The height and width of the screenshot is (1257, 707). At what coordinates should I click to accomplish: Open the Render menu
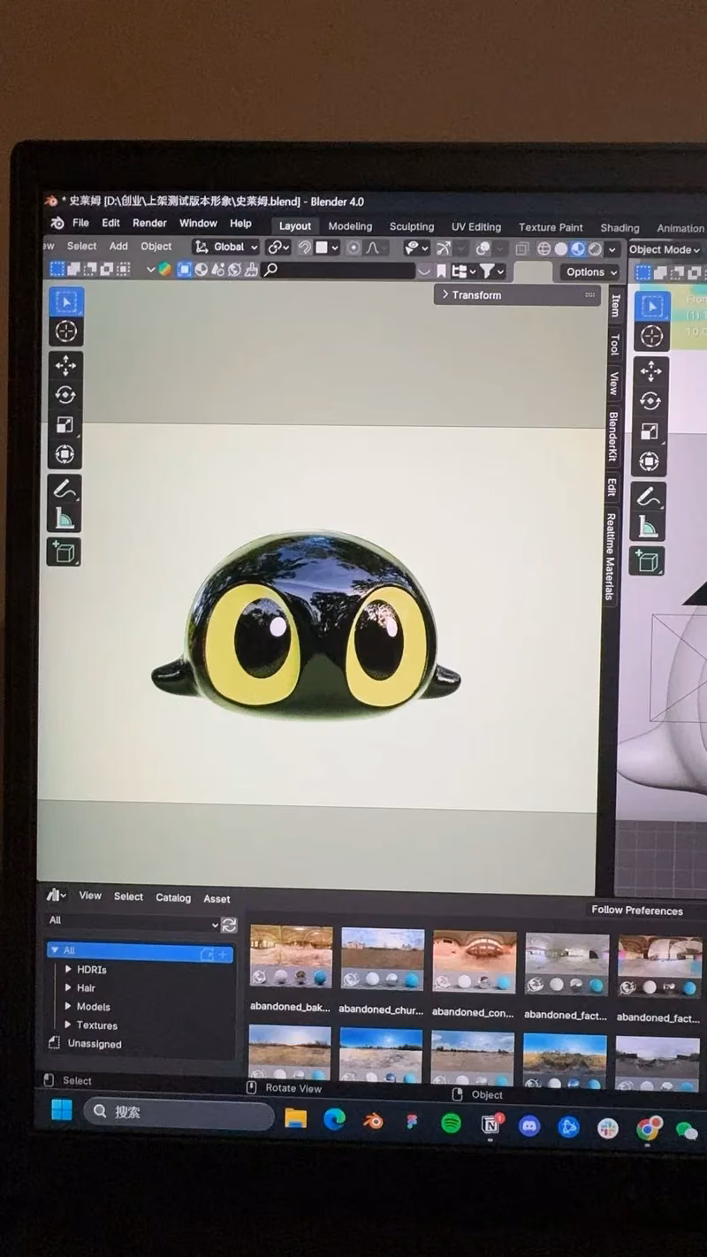[x=149, y=223]
